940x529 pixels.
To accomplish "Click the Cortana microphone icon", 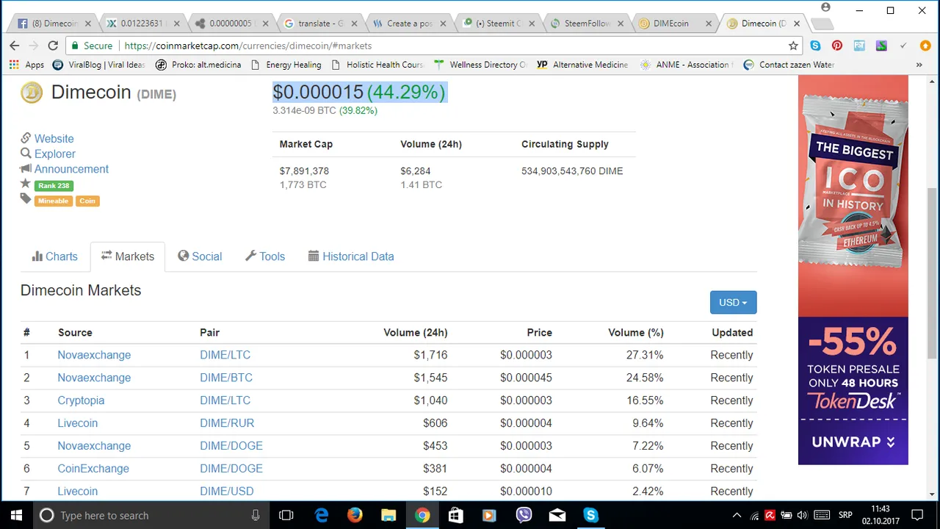I will click(256, 515).
